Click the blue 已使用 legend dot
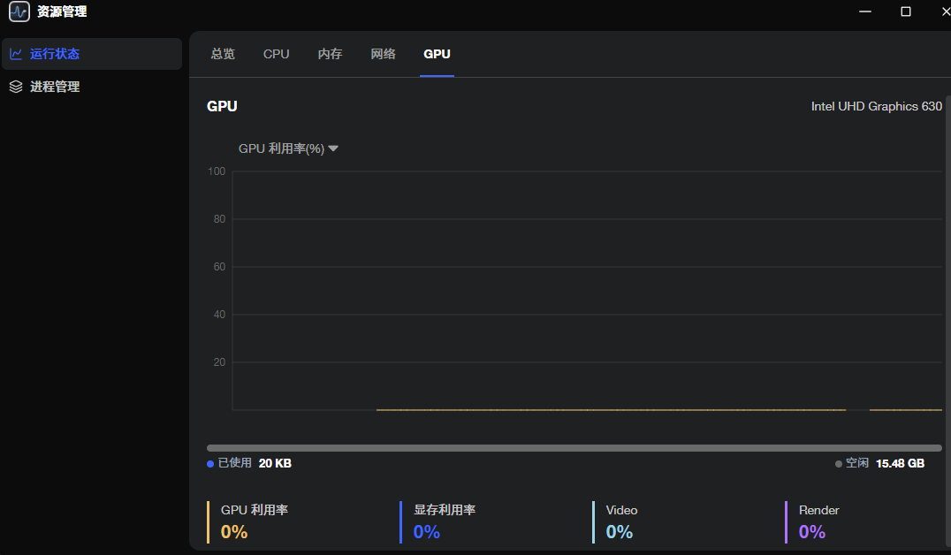The width and height of the screenshot is (951, 555). pos(210,463)
